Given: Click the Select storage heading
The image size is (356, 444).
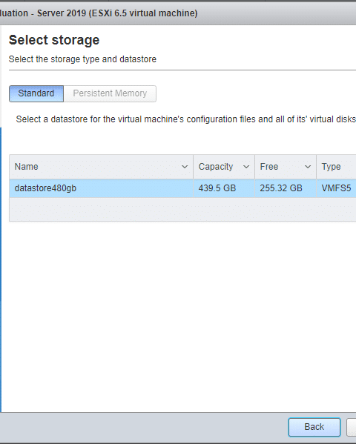Looking at the screenshot, I should 54,40.
